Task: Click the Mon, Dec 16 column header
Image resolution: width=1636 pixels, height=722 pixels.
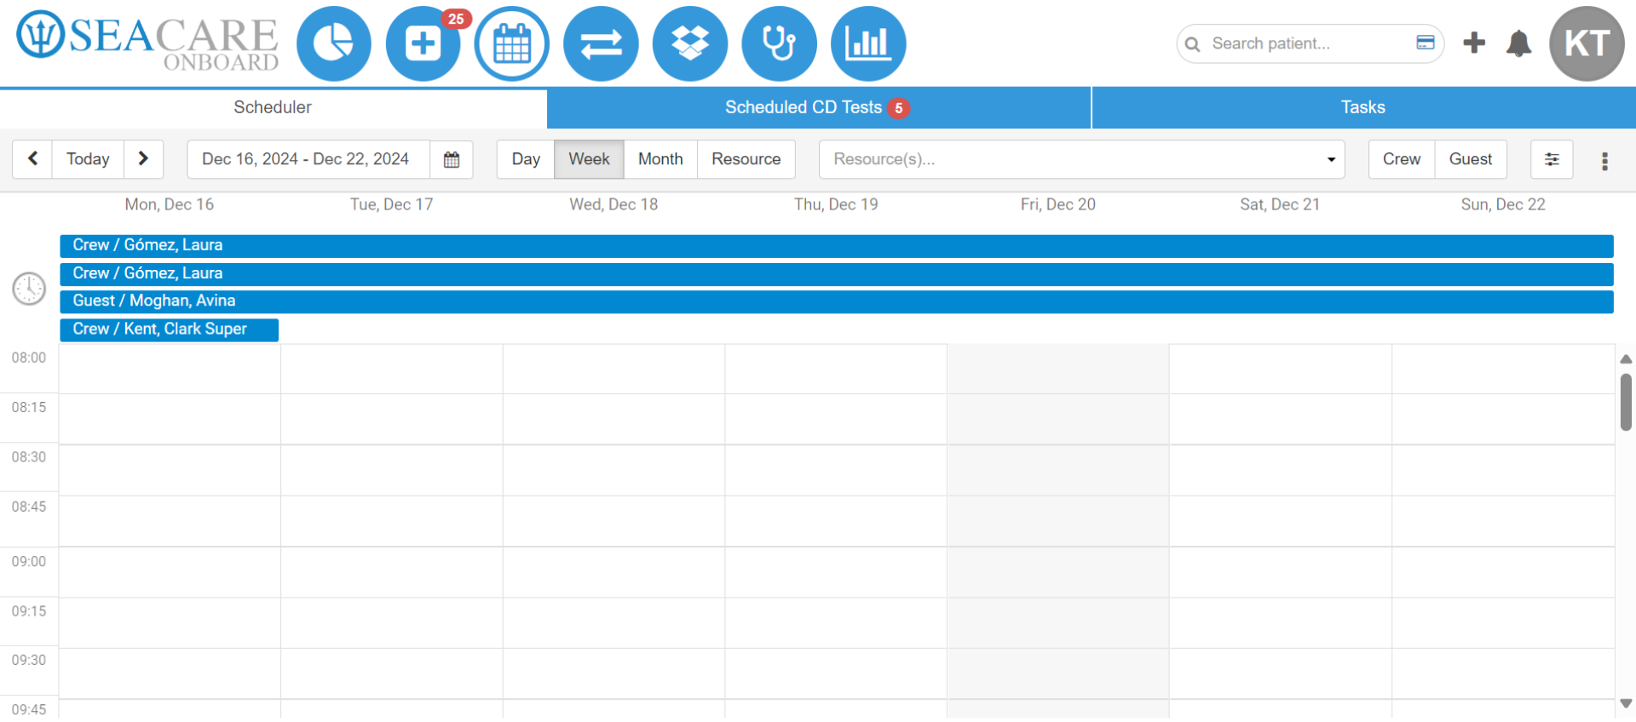Action: tap(170, 204)
